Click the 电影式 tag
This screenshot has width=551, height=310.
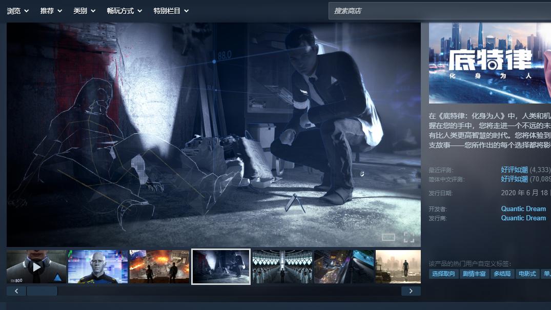tap(527, 274)
